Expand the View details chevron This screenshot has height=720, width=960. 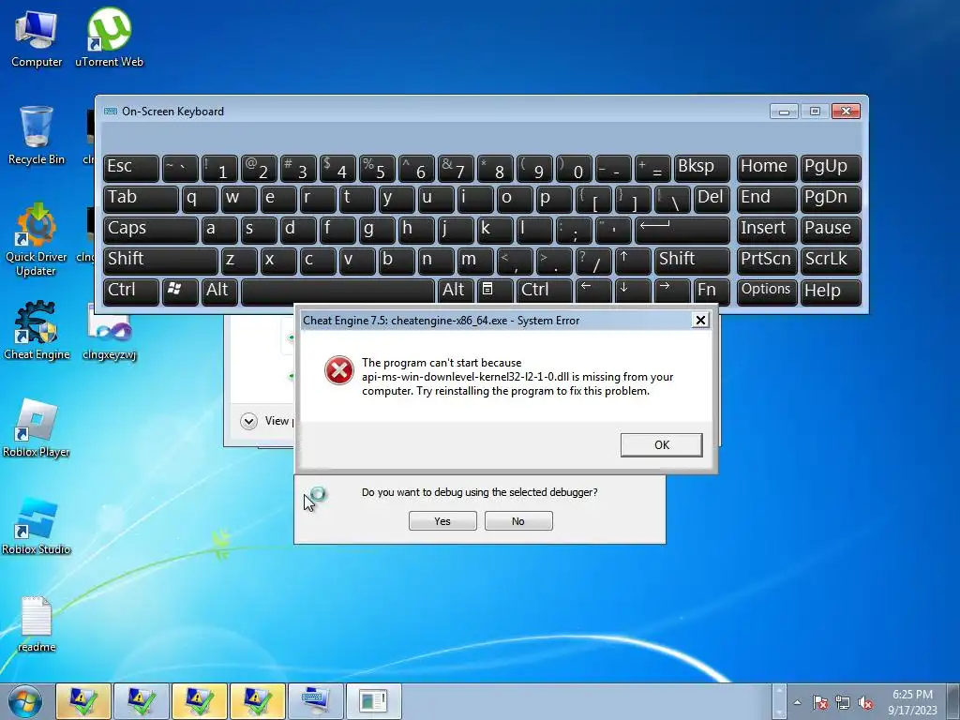pos(248,421)
